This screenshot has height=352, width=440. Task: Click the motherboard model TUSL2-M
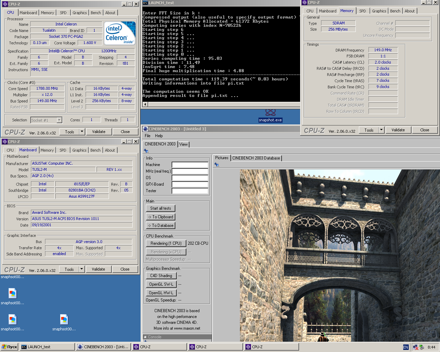click(64, 169)
